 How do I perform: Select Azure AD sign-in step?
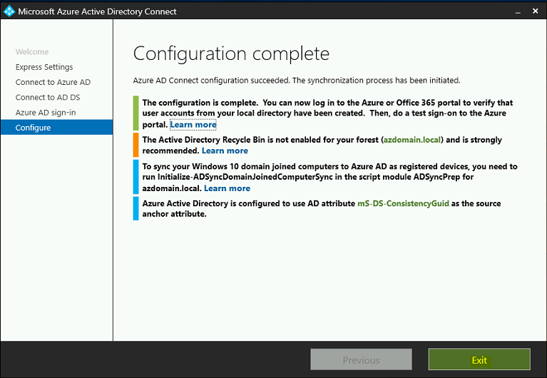[x=46, y=113]
